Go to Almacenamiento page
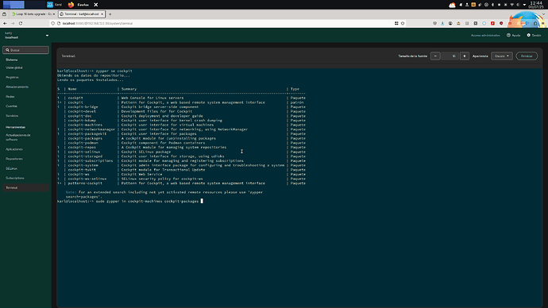 tap(17, 87)
